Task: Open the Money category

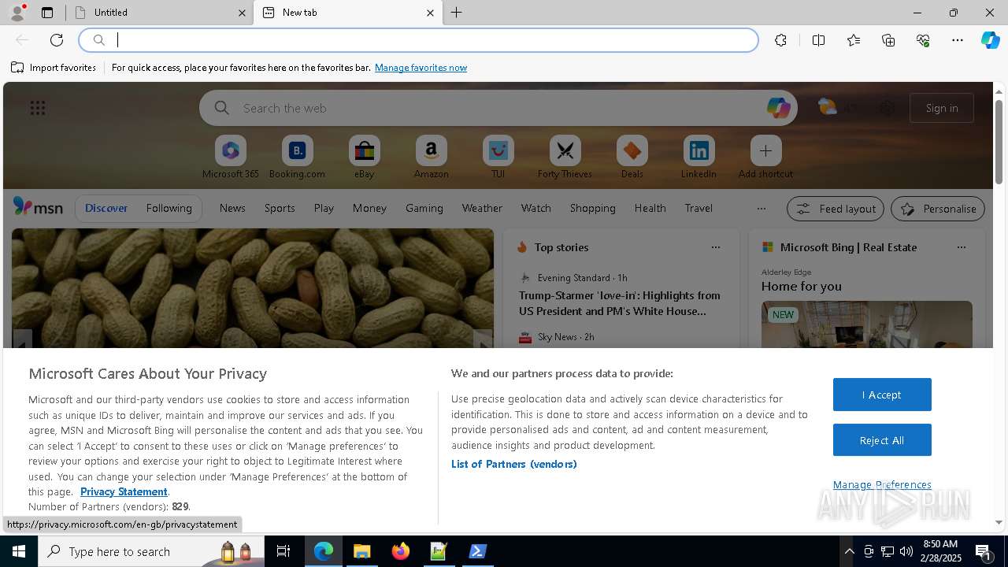Action: (369, 208)
